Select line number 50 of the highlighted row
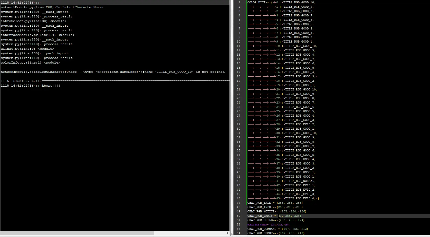 (238, 216)
